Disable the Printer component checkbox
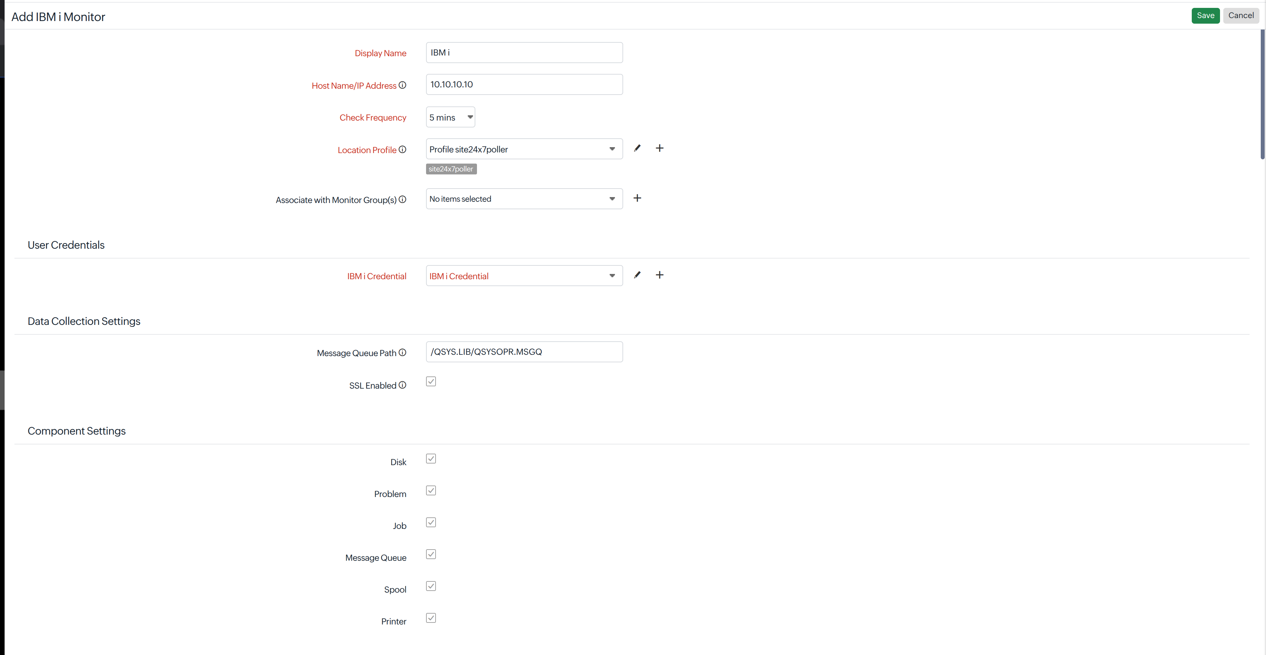Screen dimensions: 1266x655 coord(431,618)
